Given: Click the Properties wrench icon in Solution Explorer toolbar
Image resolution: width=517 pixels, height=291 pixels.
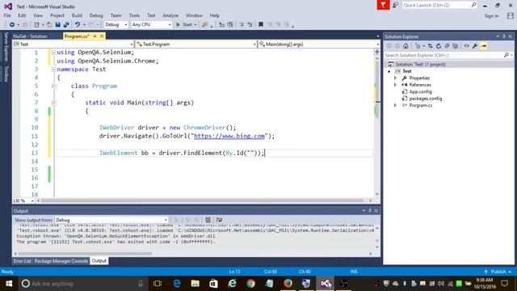Looking at the screenshot, I should click(475, 46).
